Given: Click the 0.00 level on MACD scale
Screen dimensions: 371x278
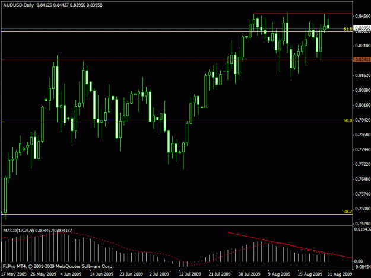Looking at the screenshot, I should [359, 261].
